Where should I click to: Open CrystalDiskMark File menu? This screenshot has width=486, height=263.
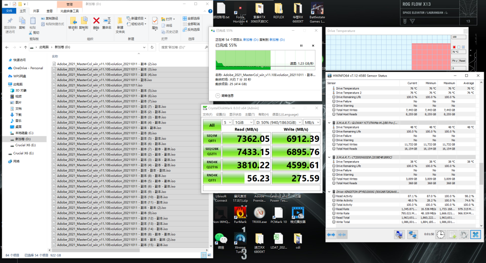coord(207,114)
